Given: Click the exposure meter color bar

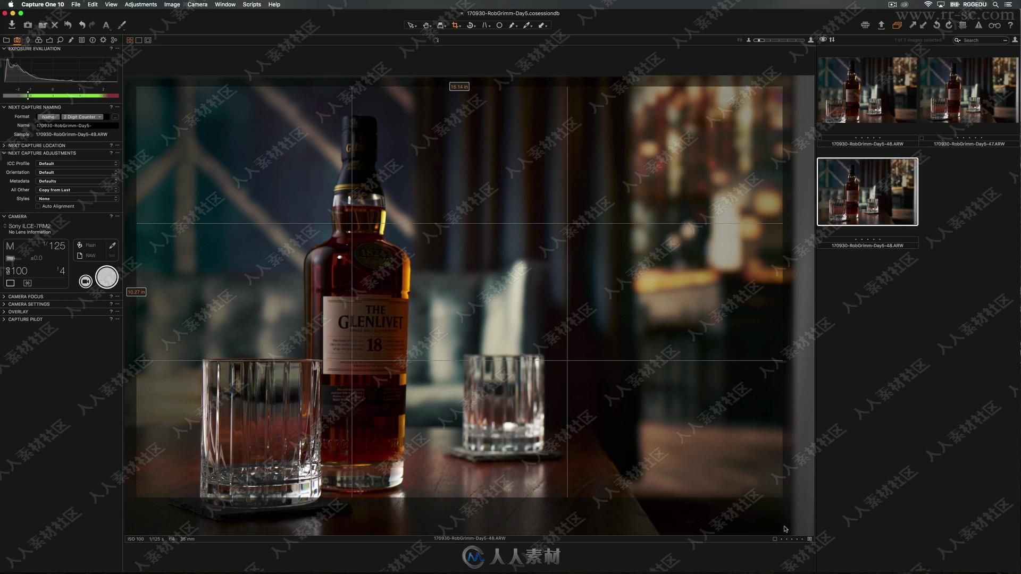Looking at the screenshot, I should pyautogui.click(x=61, y=96).
